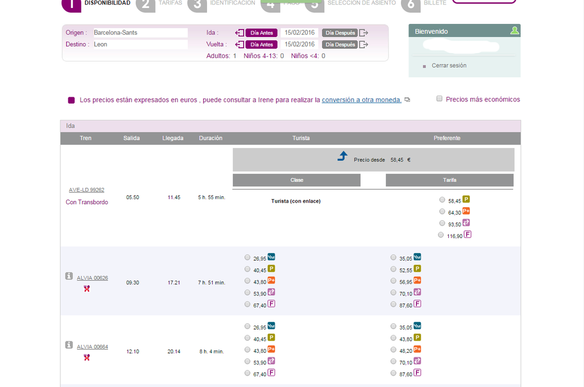Click the Ida date field 15/02/2016

[299, 32]
